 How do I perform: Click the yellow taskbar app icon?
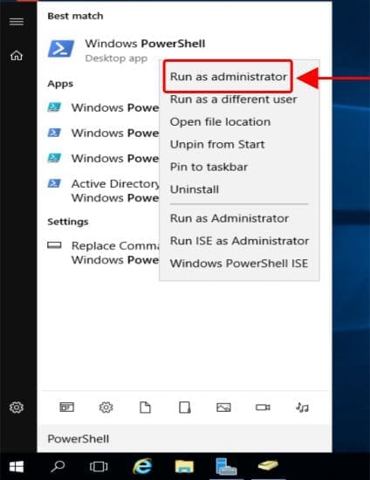coord(268,466)
